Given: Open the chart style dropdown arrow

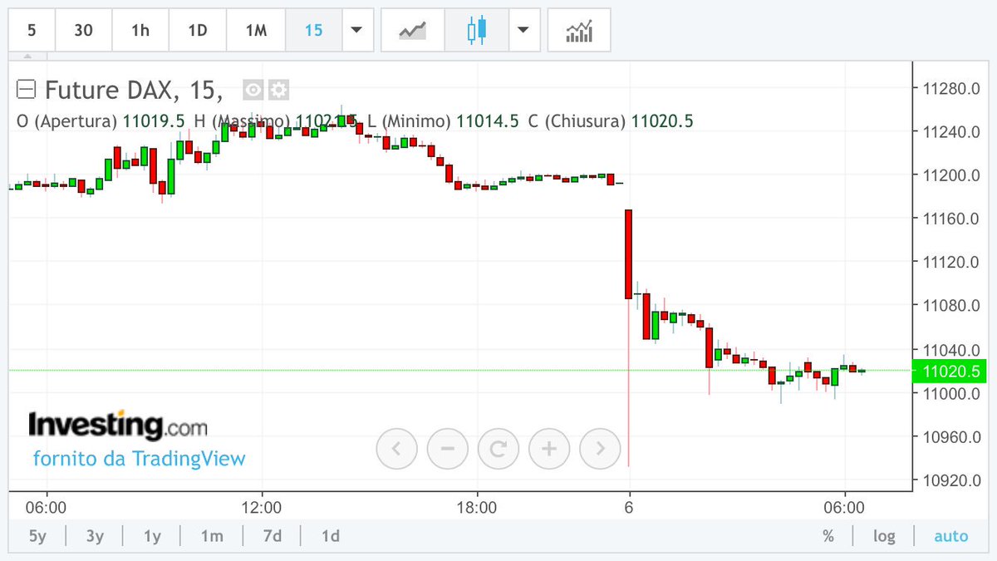Looking at the screenshot, I should coord(523,31).
